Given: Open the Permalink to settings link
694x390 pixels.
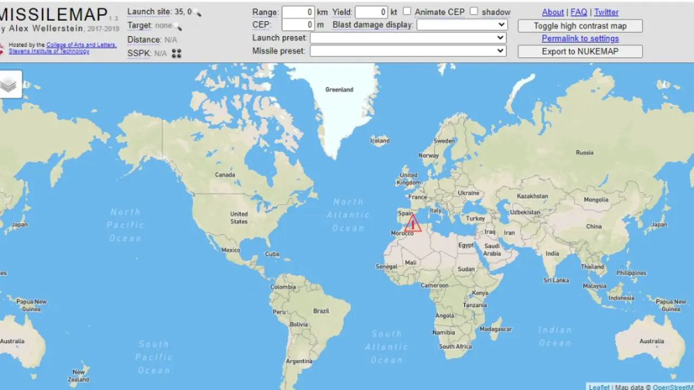Looking at the screenshot, I should [580, 38].
